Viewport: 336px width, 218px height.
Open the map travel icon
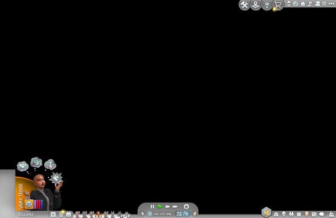[x=255, y=4]
